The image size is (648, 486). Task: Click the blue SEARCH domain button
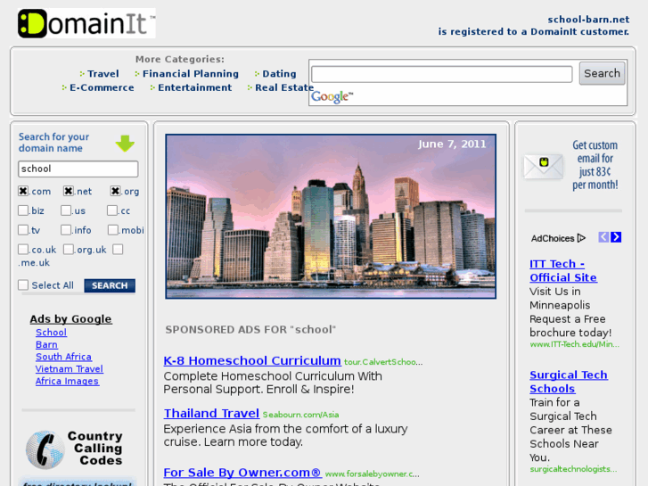pos(110,285)
